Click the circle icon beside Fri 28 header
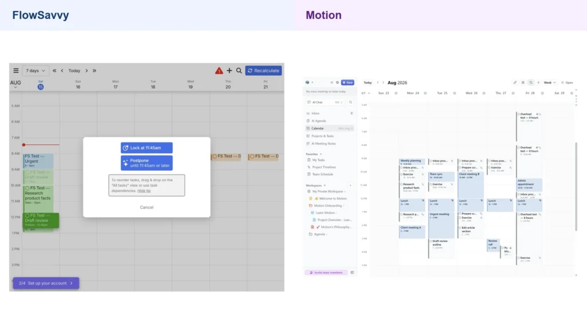The image size is (587, 330). pos(542,93)
